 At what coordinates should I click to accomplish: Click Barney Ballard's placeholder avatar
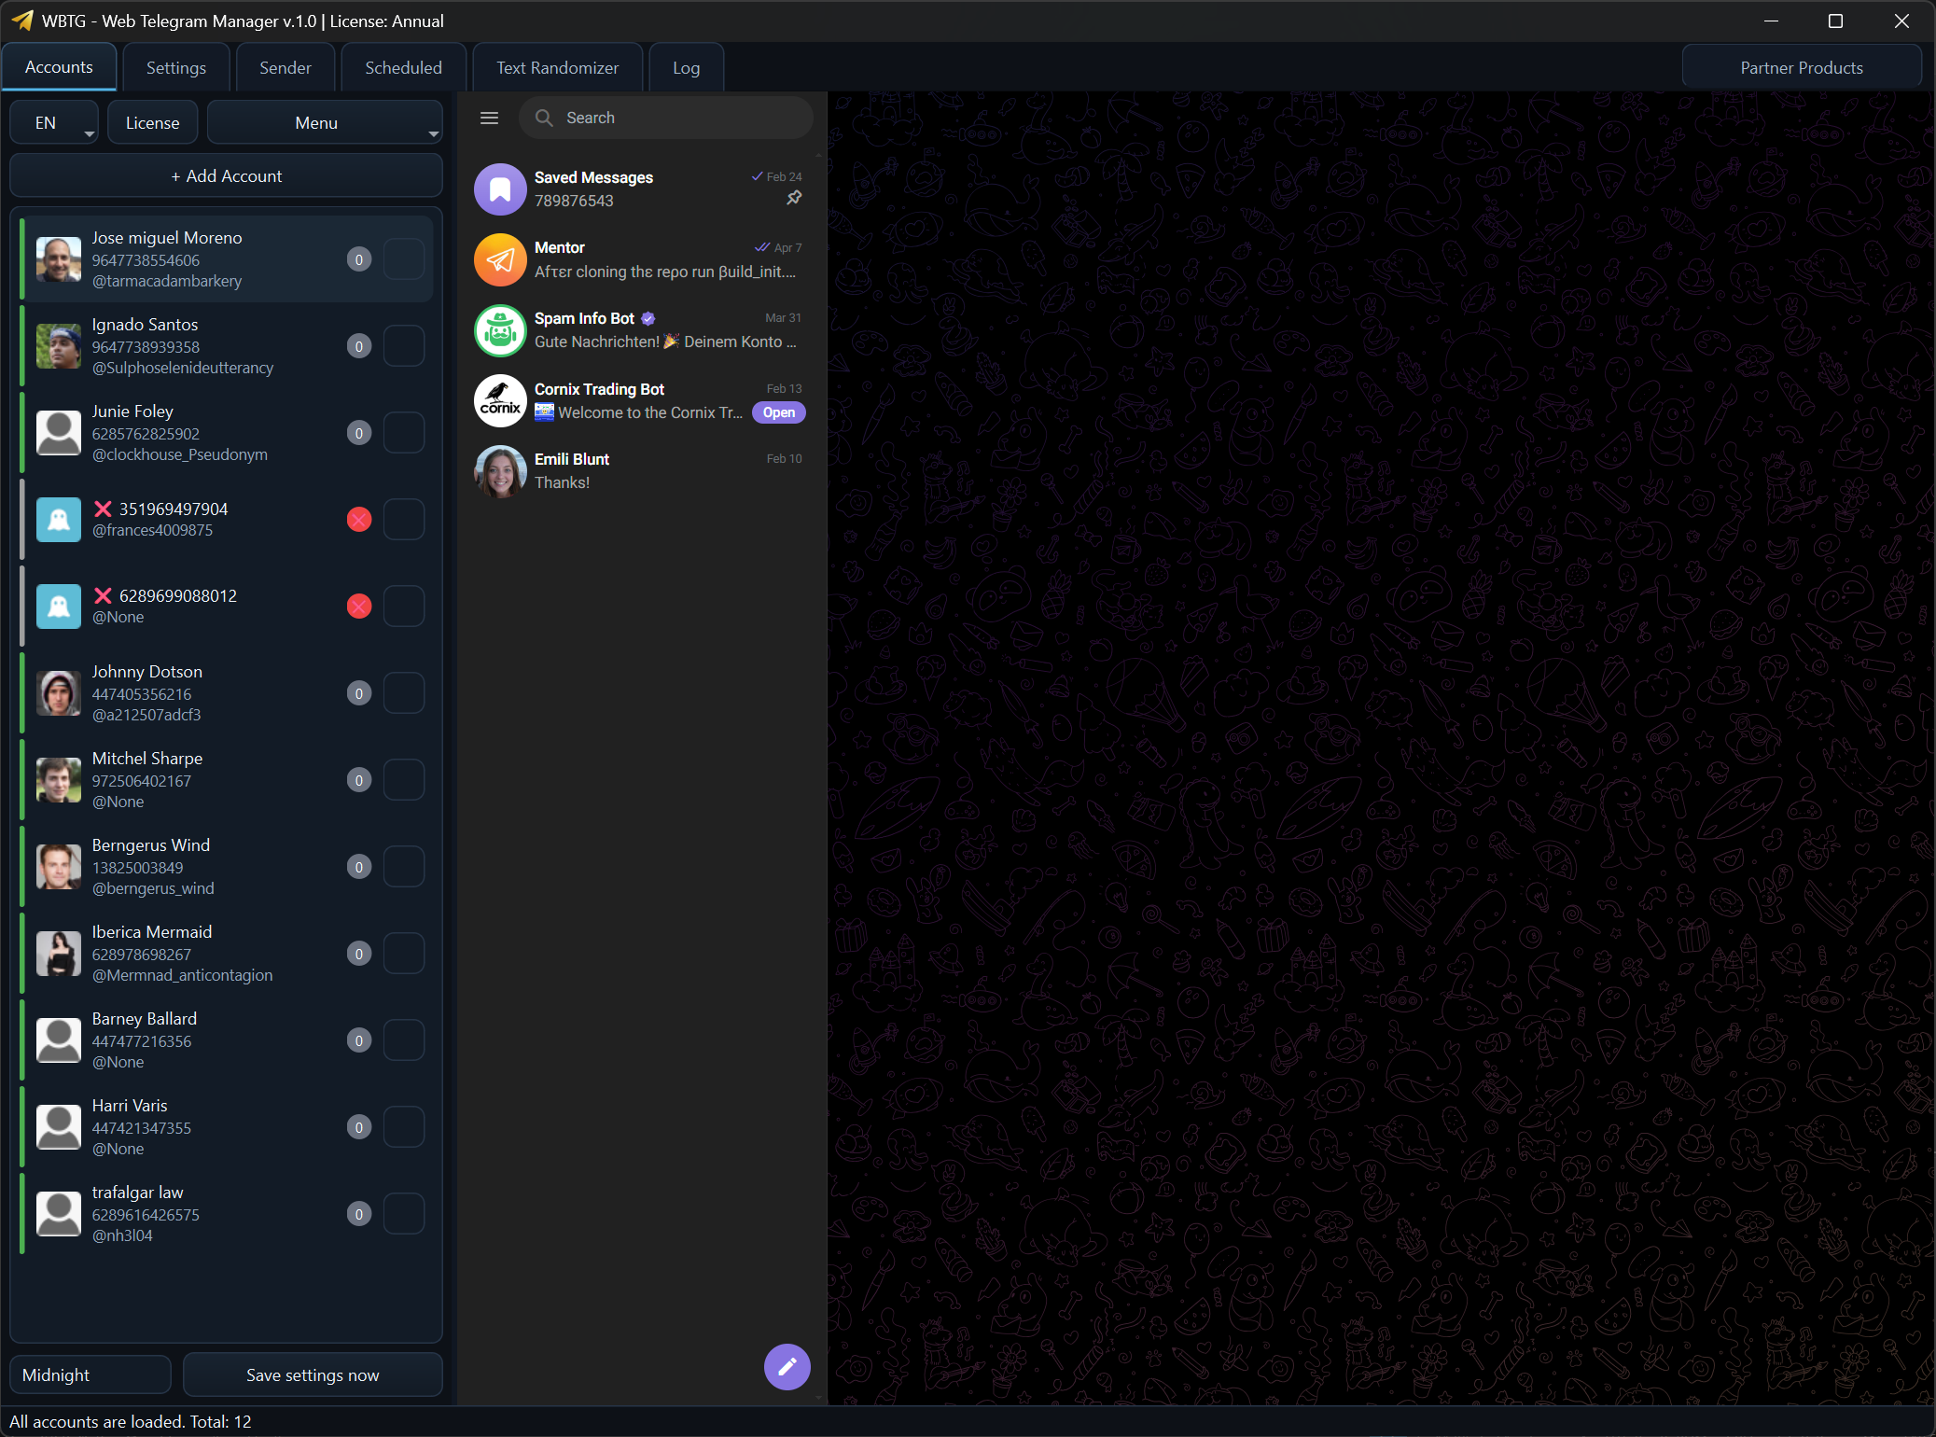[x=59, y=1040]
